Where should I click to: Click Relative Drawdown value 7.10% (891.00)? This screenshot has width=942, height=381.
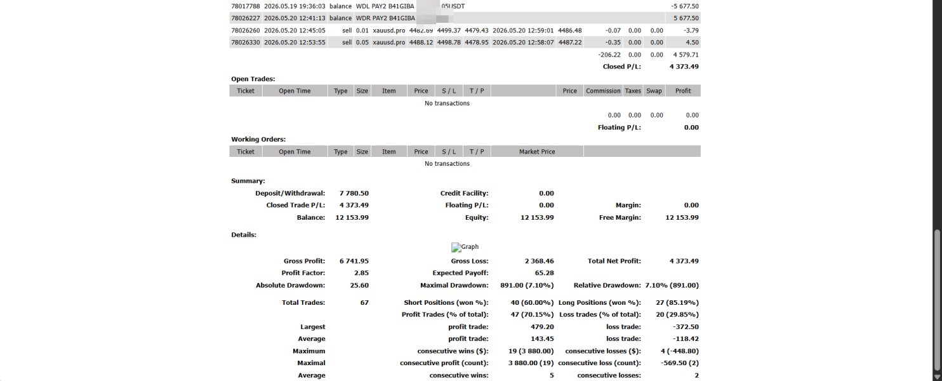pyautogui.click(x=672, y=285)
